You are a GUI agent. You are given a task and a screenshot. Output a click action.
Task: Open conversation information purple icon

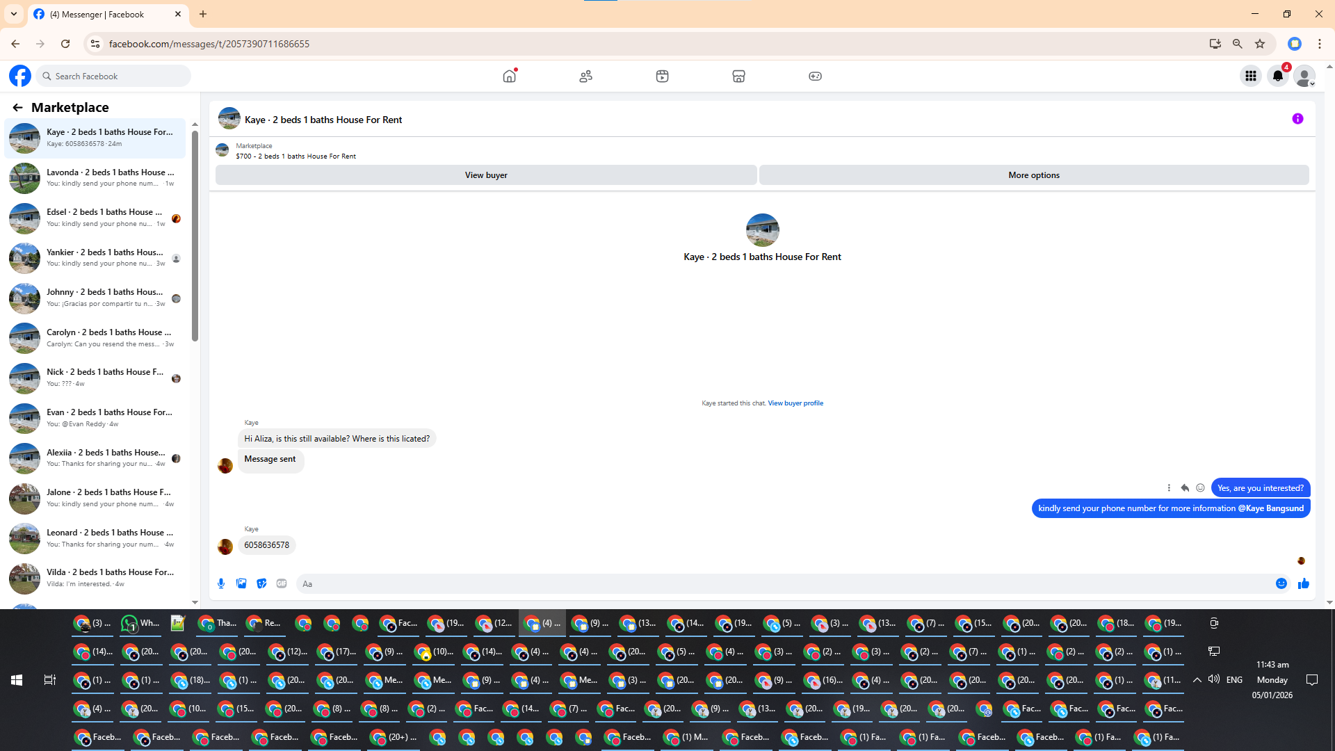pos(1297,119)
